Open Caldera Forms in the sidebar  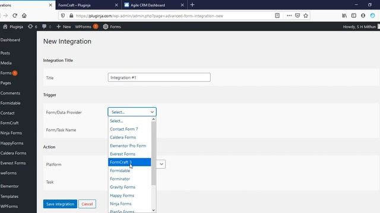pyautogui.click(x=13, y=153)
